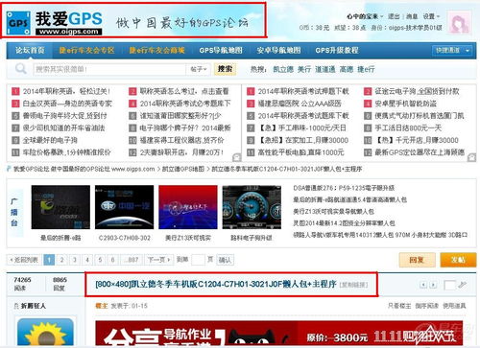Image resolution: width=480 pixels, height=348 pixels.
Task: Go to page 5
Action: (100, 260)
